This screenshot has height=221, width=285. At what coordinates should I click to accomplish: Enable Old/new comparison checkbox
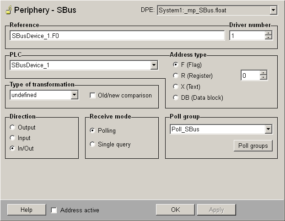(x=93, y=95)
